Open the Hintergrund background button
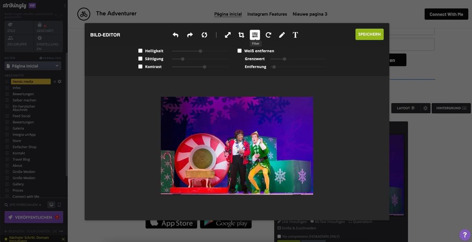Image resolution: width=472 pixels, height=242 pixels. tap(451, 108)
